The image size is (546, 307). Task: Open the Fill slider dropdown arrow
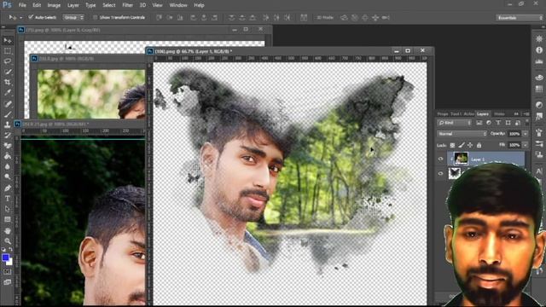tap(526, 145)
